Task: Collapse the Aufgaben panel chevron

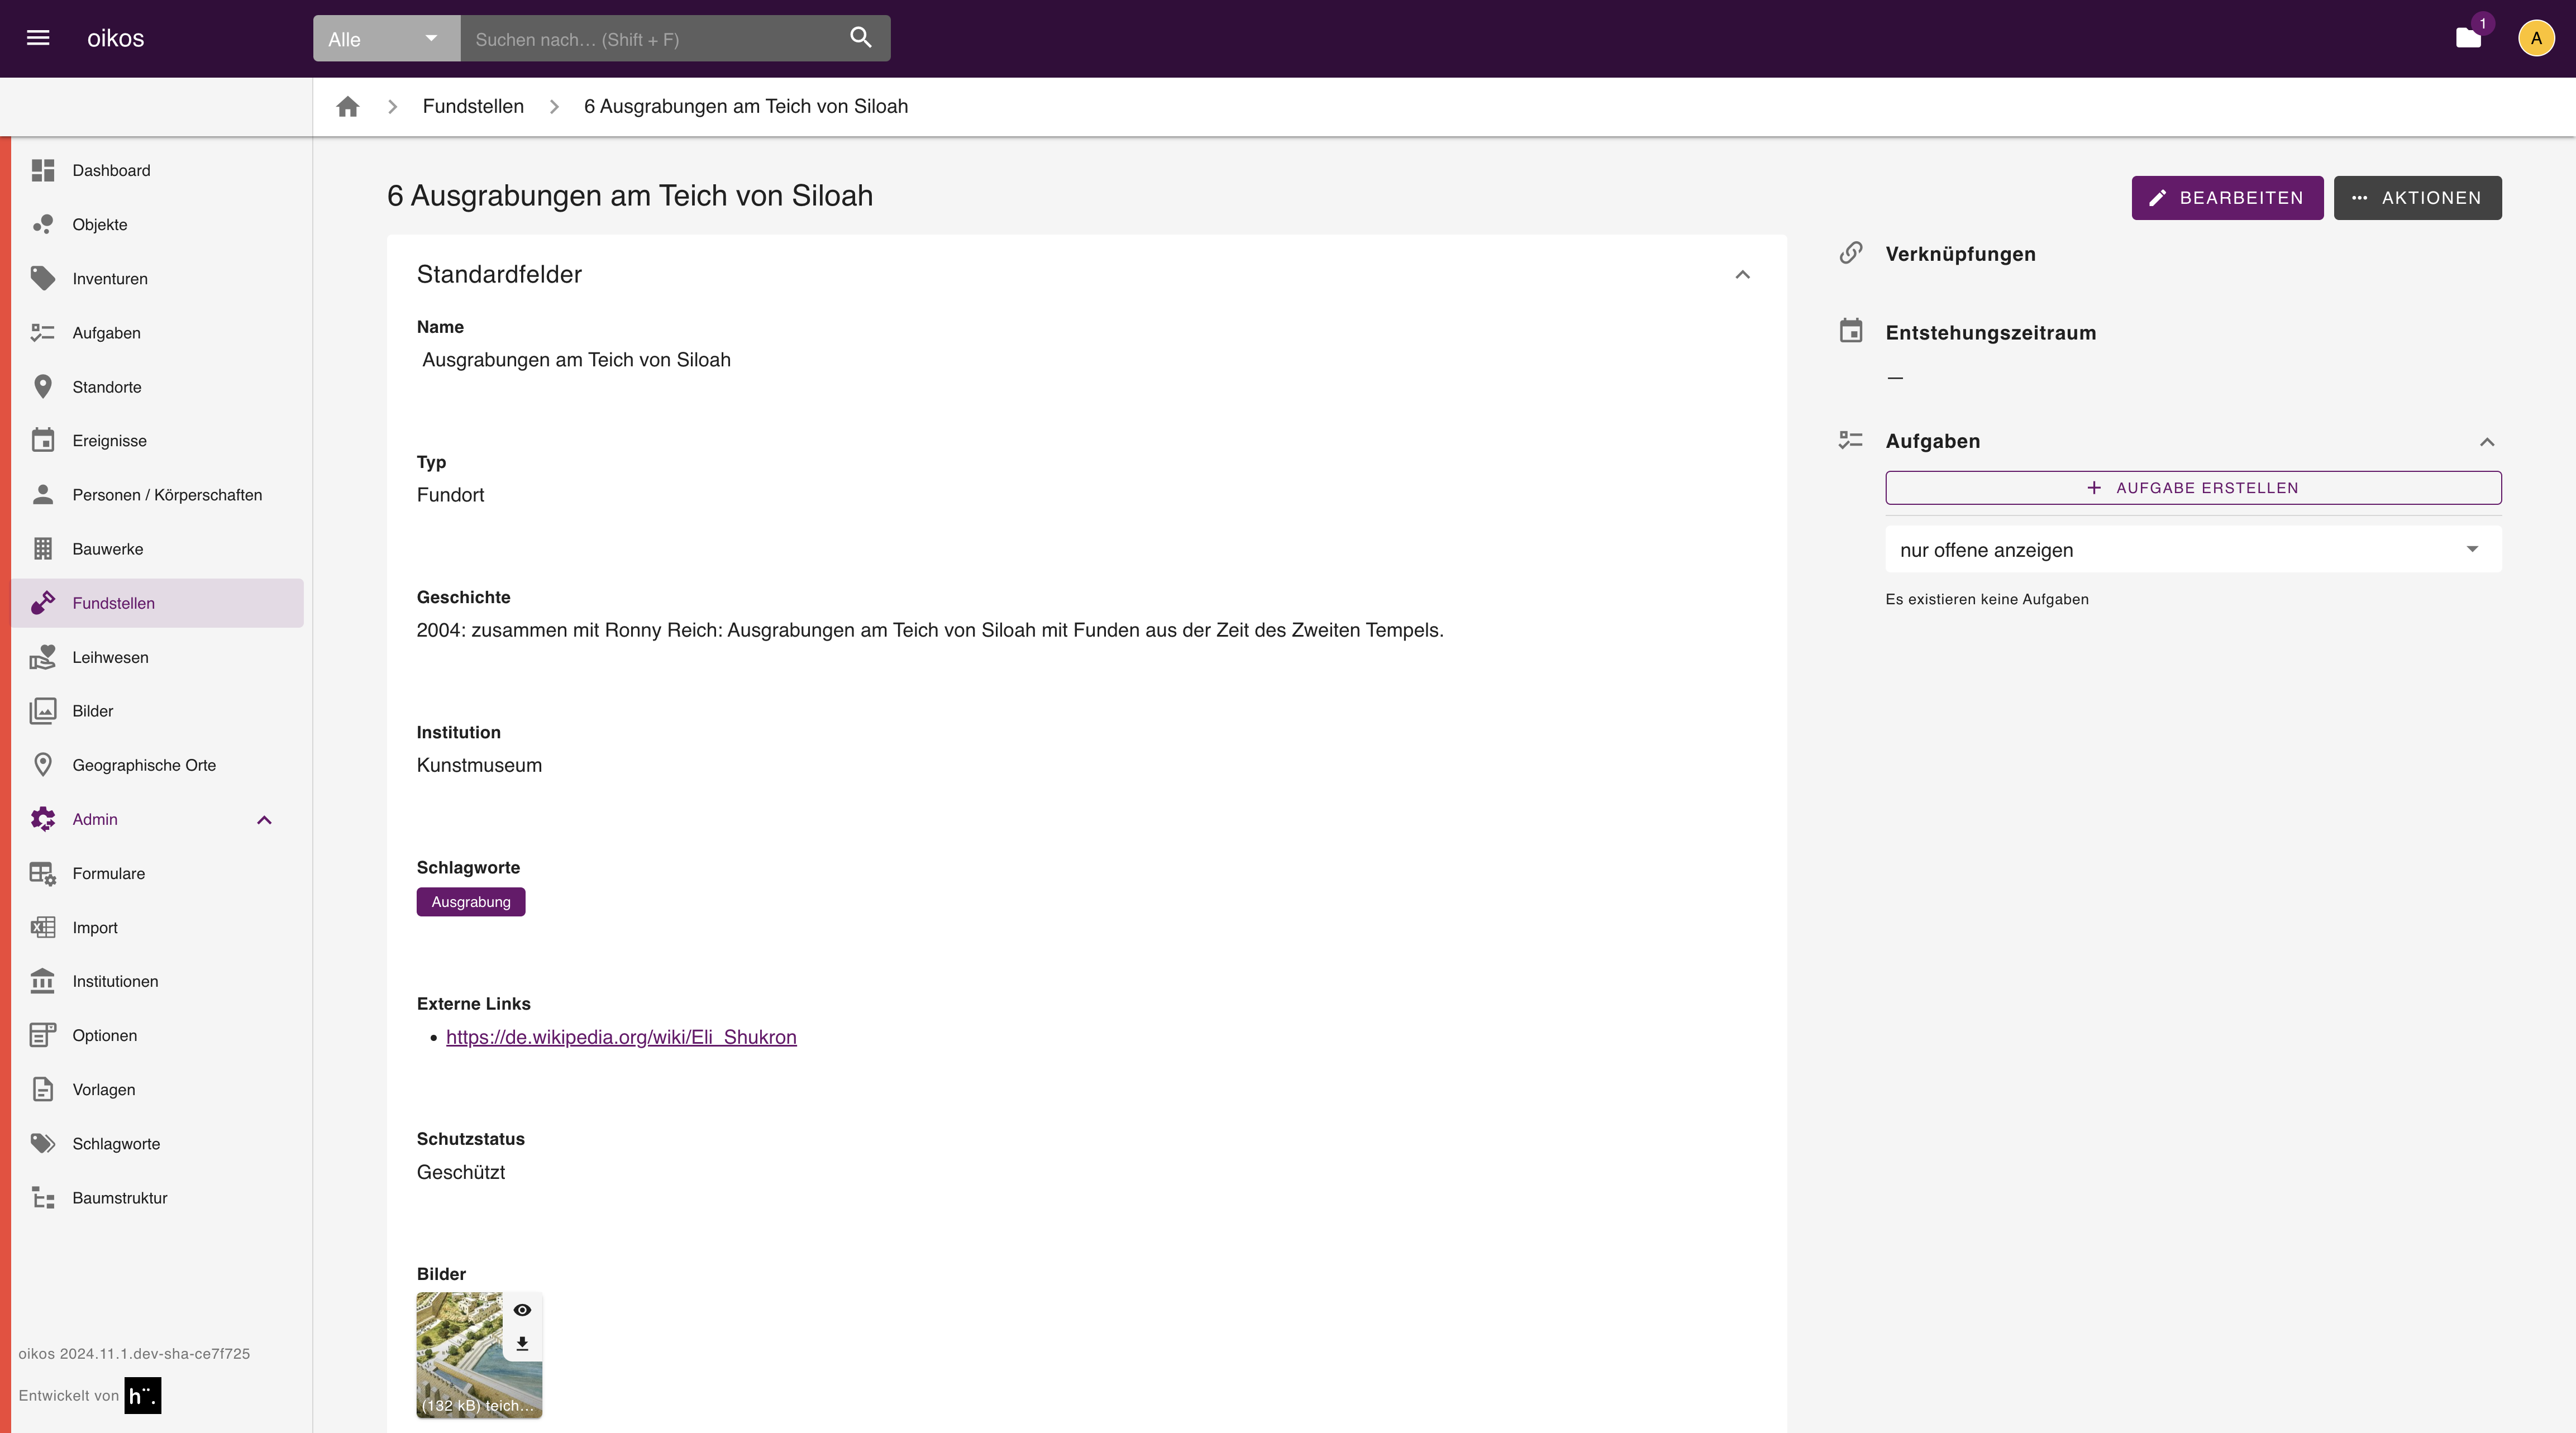Action: [2487, 441]
